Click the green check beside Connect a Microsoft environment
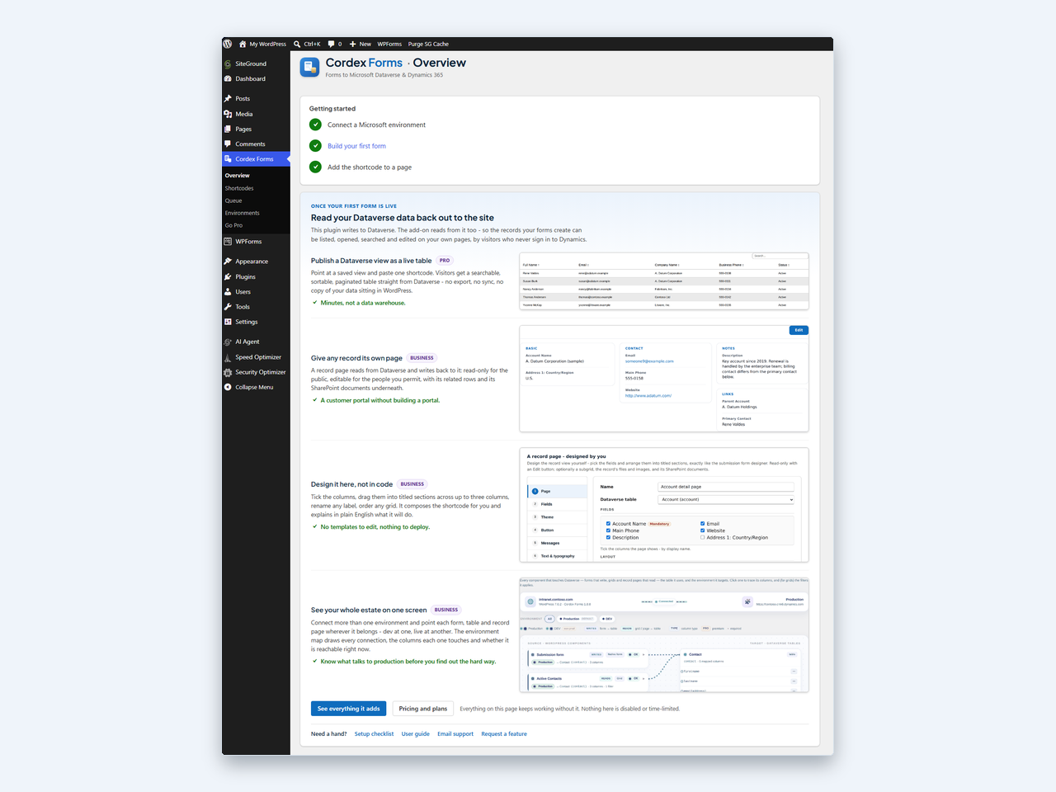This screenshot has width=1056, height=792. pos(315,125)
